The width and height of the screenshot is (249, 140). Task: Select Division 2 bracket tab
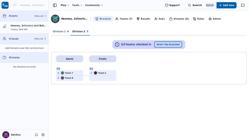coord(80,31)
